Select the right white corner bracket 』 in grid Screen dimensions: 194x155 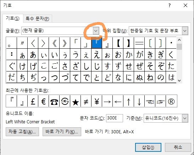click(107, 43)
